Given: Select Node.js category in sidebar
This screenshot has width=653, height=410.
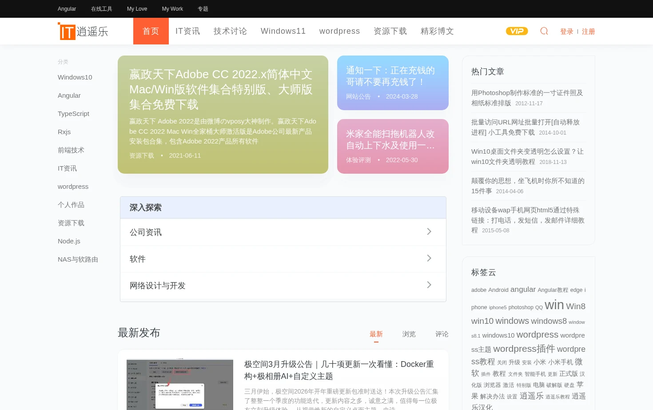Looking at the screenshot, I should click(69, 241).
